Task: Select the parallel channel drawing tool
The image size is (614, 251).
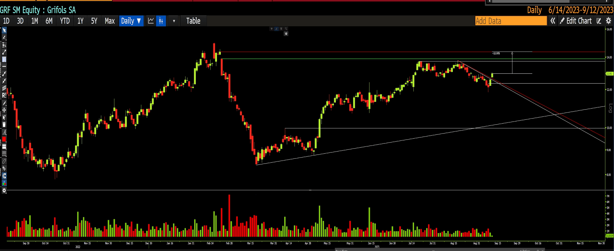Action: [x=4, y=88]
